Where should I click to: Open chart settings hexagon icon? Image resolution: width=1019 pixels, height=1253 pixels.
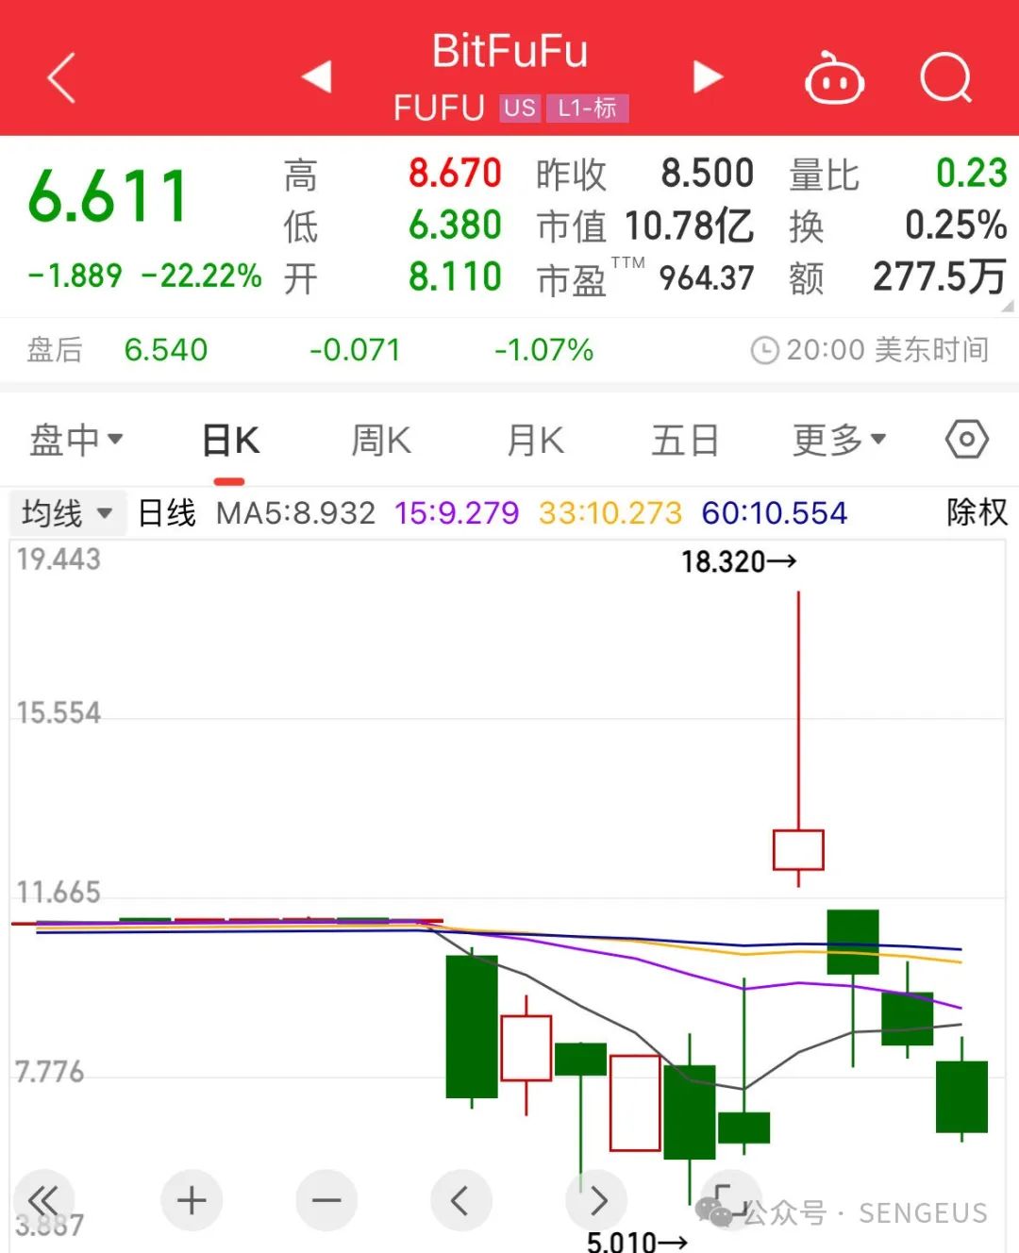(x=967, y=440)
